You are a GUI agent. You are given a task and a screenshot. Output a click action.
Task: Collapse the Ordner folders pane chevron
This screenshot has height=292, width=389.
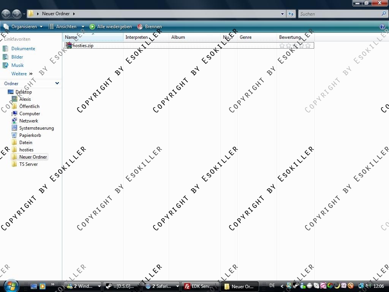pyautogui.click(x=57, y=83)
